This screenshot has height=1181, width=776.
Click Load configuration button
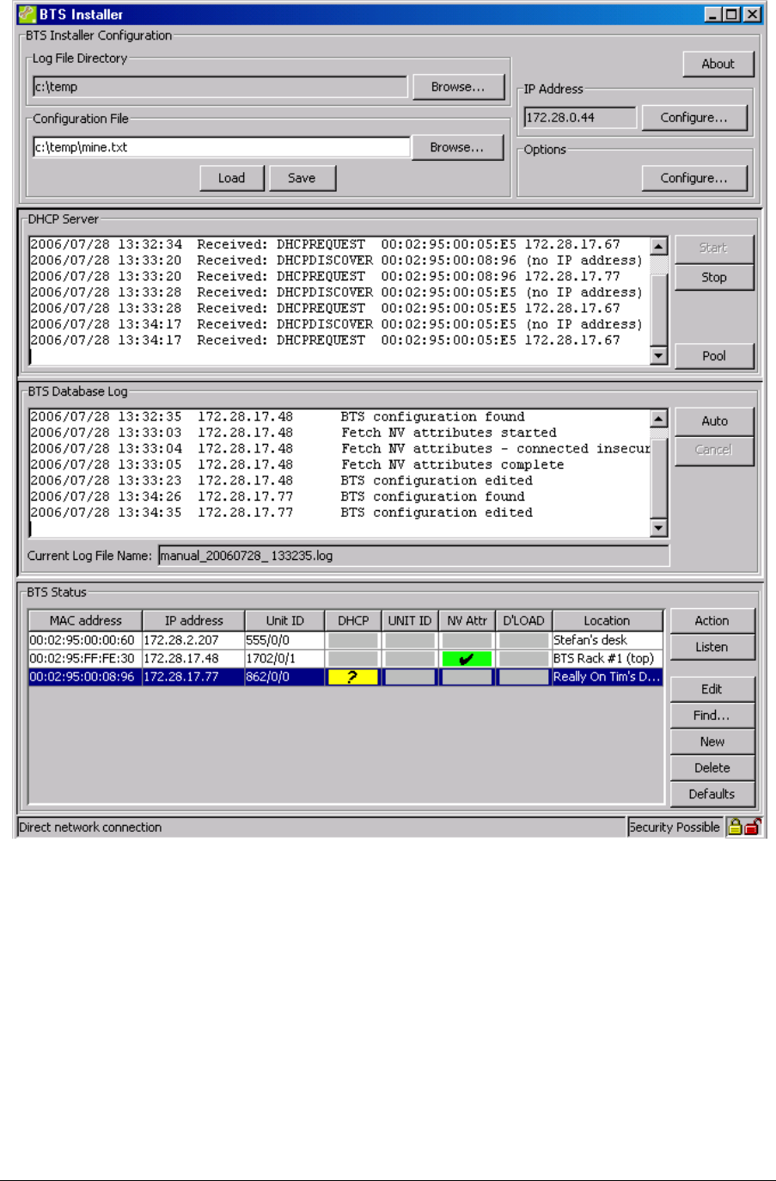click(x=231, y=178)
